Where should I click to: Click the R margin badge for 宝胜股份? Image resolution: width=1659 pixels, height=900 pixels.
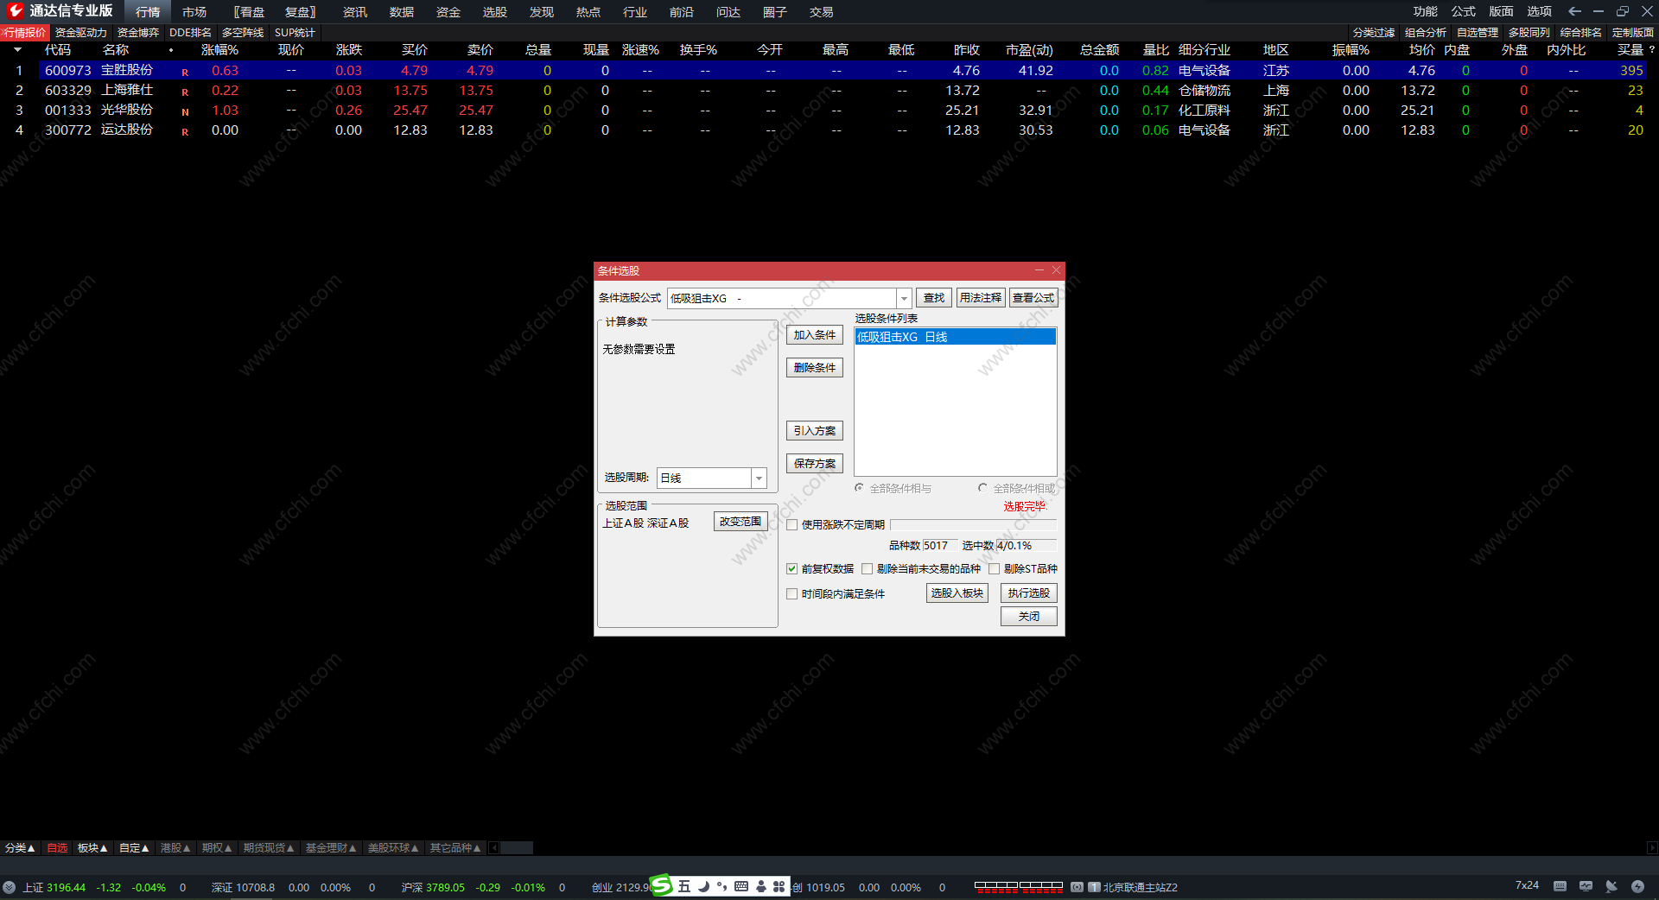pos(185,73)
